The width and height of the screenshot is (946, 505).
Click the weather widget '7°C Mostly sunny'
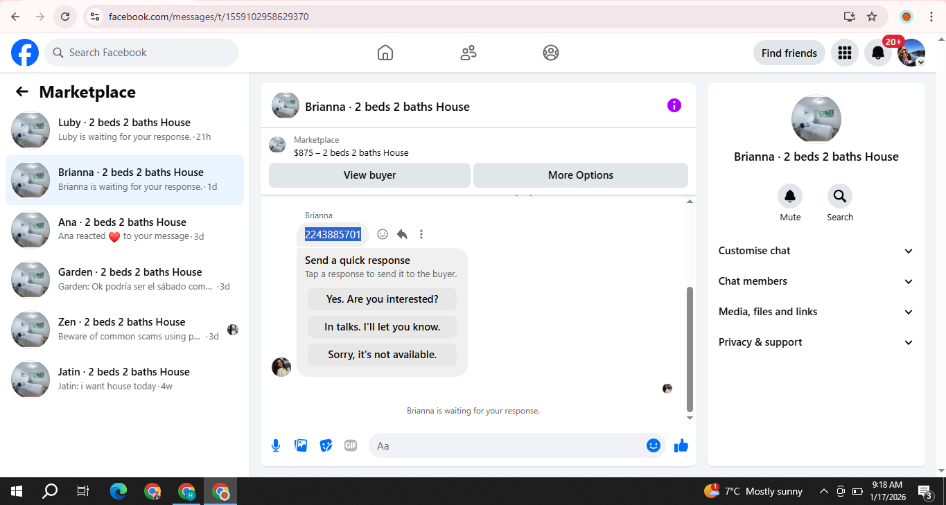(753, 491)
